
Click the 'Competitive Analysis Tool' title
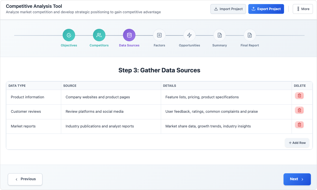click(x=34, y=6)
